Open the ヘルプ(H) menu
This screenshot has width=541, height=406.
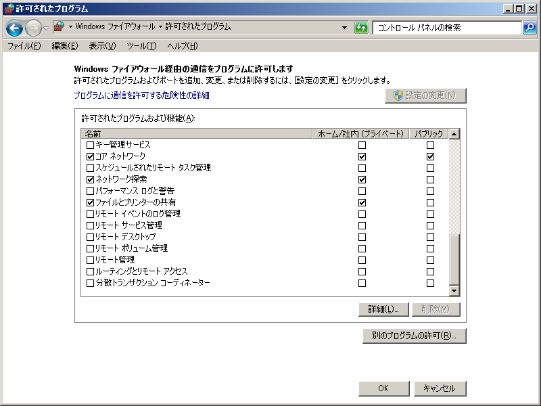tap(183, 46)
